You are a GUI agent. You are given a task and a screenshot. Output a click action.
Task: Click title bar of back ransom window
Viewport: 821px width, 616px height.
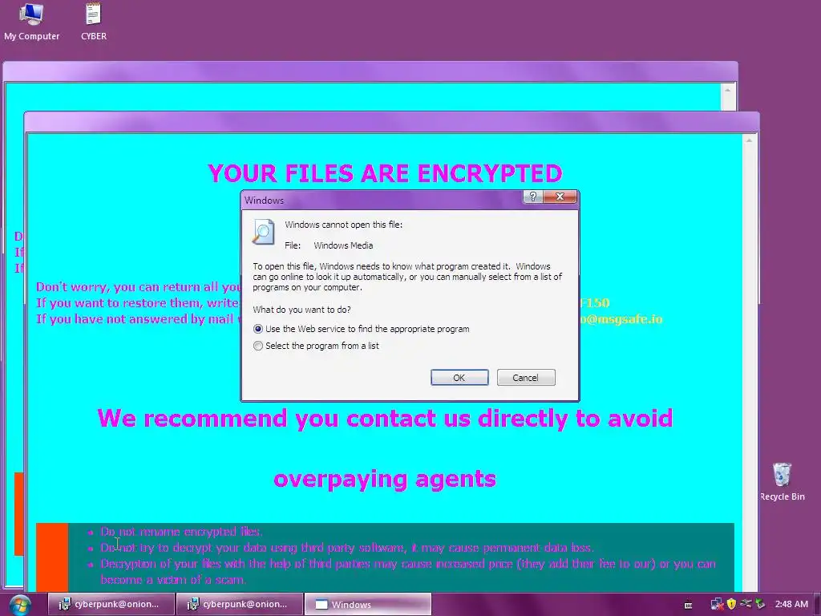pos(370,71)
